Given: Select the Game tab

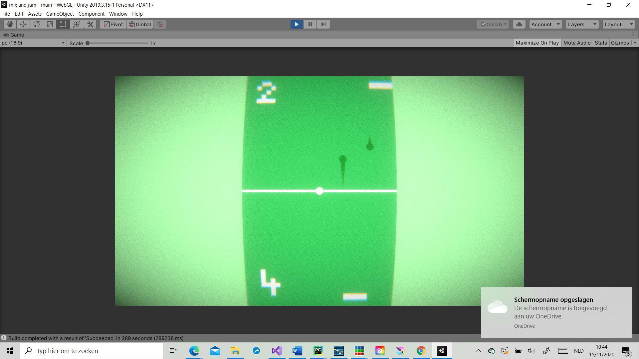Looking at the screenshot, I should click(14, 35).
